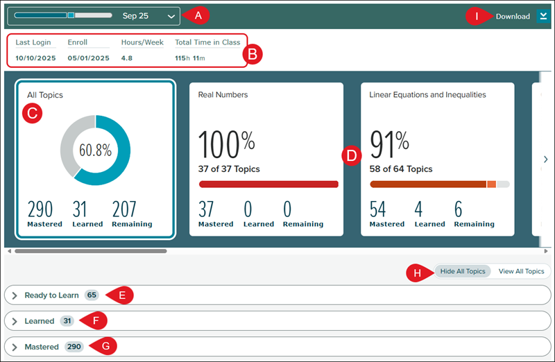Open the Sep 25 date dropdown
The width and height of the screenshot is (555, 362).
pos(171,16)
